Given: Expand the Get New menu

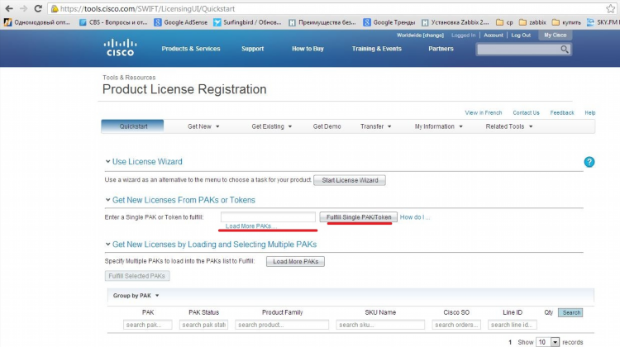Looking at the screenshot, I should pos(203,126).
